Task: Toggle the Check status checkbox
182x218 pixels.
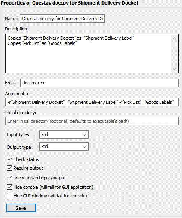Action: tap(9, 159)
